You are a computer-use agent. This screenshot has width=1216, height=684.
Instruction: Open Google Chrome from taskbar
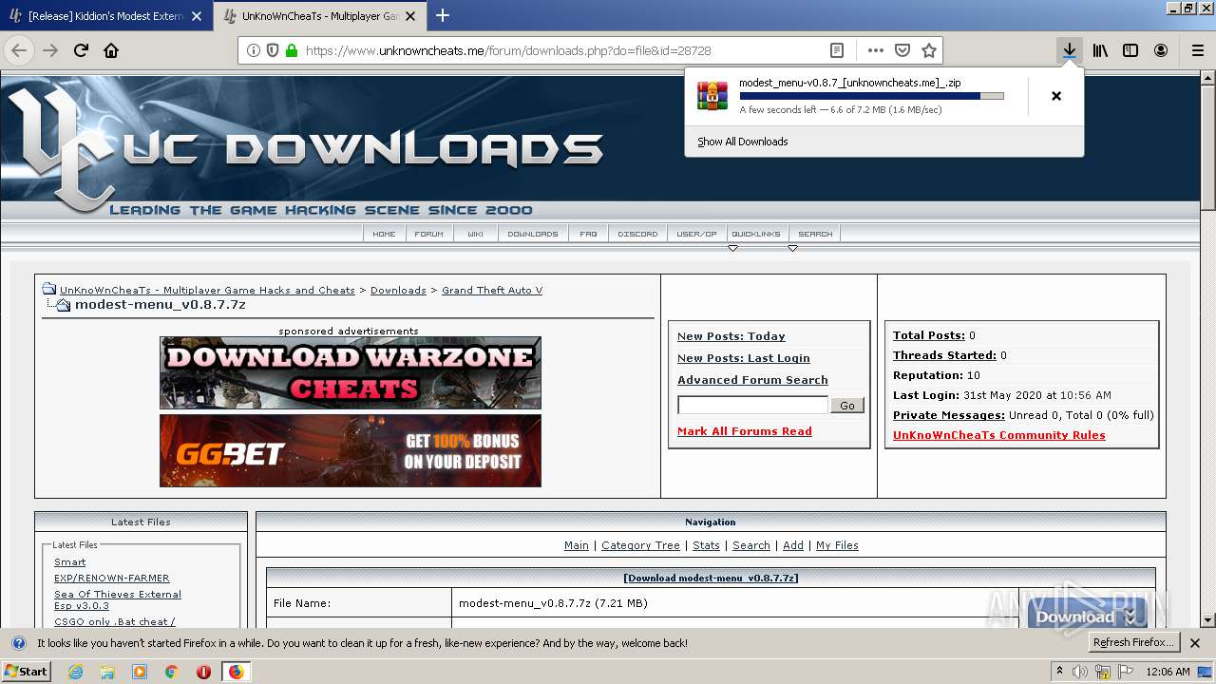click(x=171, y=672)
